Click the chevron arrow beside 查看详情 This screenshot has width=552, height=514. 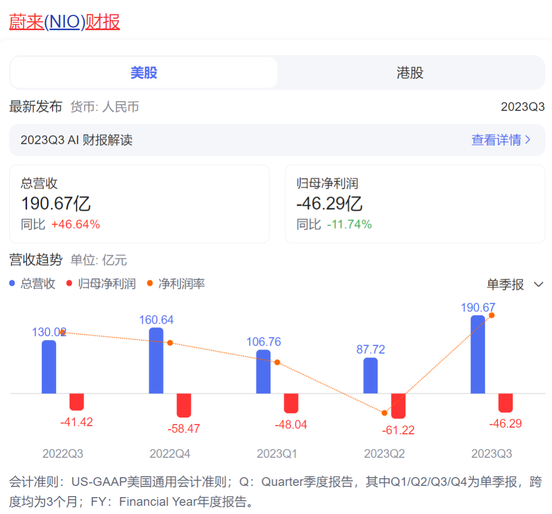[527, 140]
